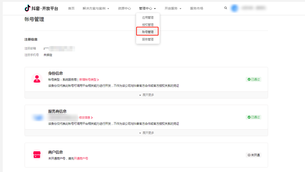The image size is (305, 172).
Task: Open 服务市场 in the navigation bar
Action: click(196, 8)
